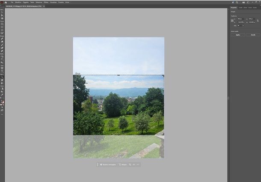Viewport: 261px width, 182px height.
Task: Edit the Y position field
Action: click(x=241, y=22)
